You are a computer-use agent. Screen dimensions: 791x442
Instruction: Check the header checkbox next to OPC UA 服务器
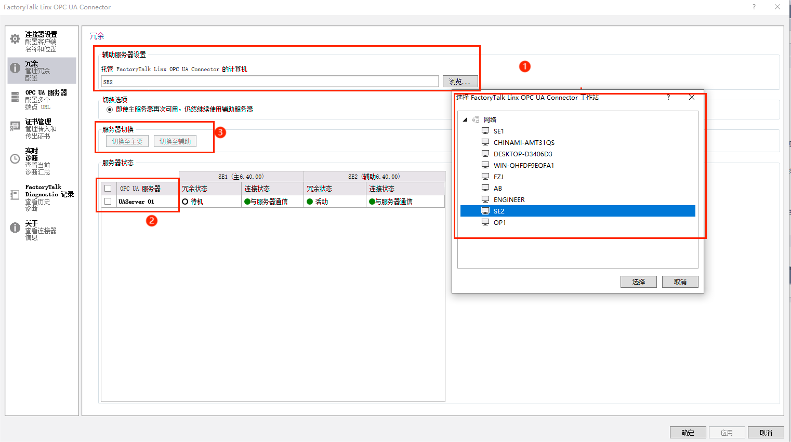click(x=108, y=189)
